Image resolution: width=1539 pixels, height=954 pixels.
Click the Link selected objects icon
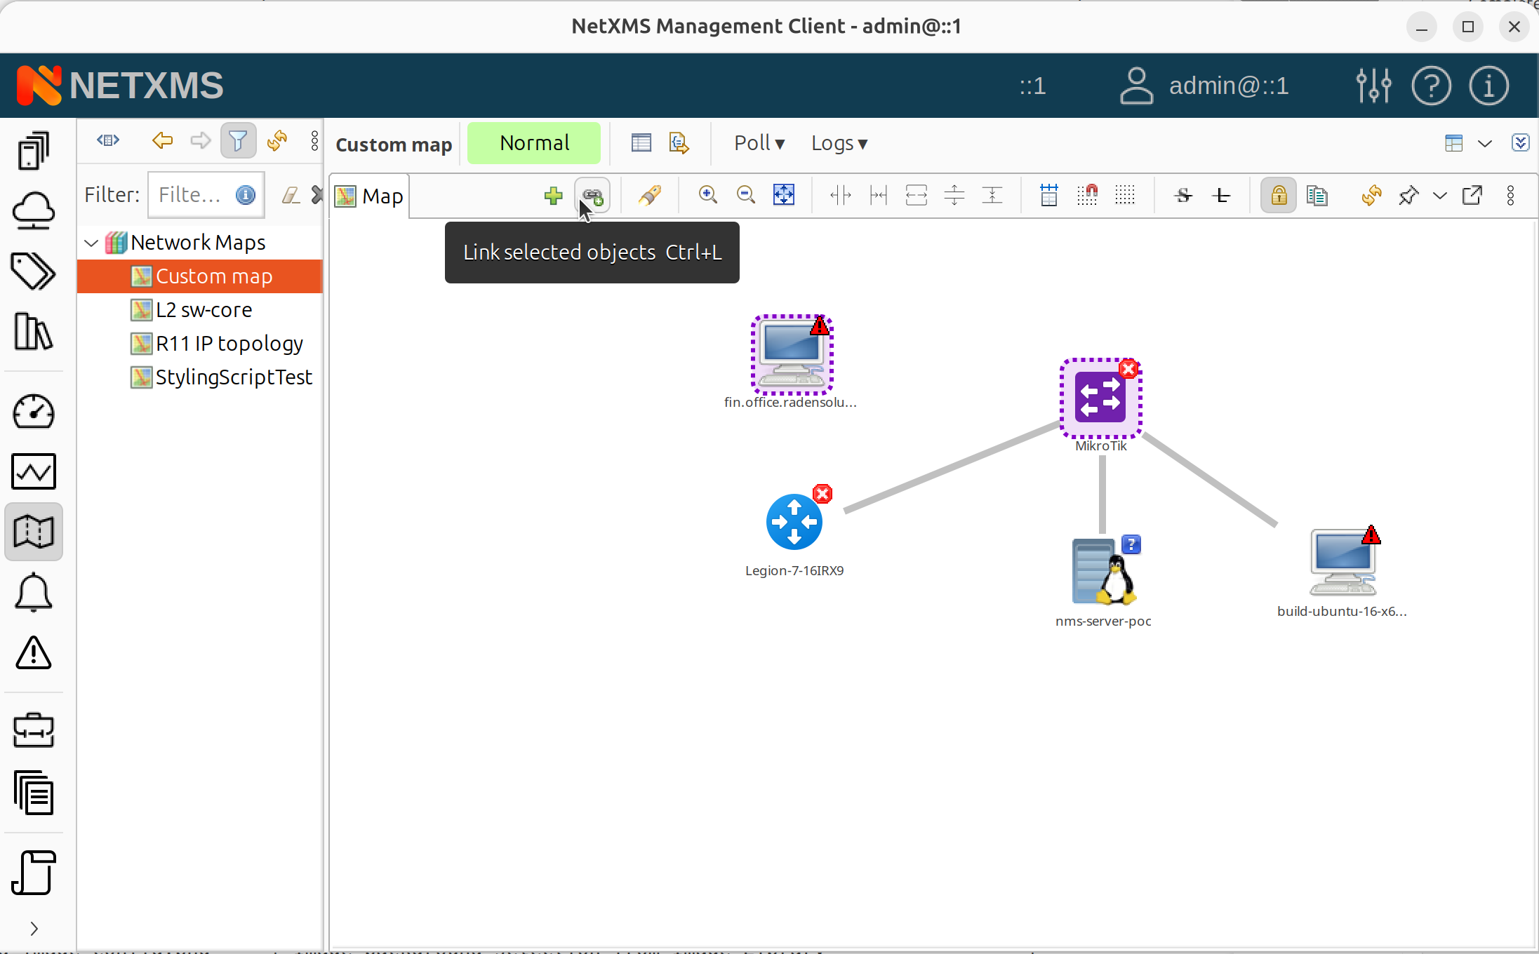tap(592, 196)
